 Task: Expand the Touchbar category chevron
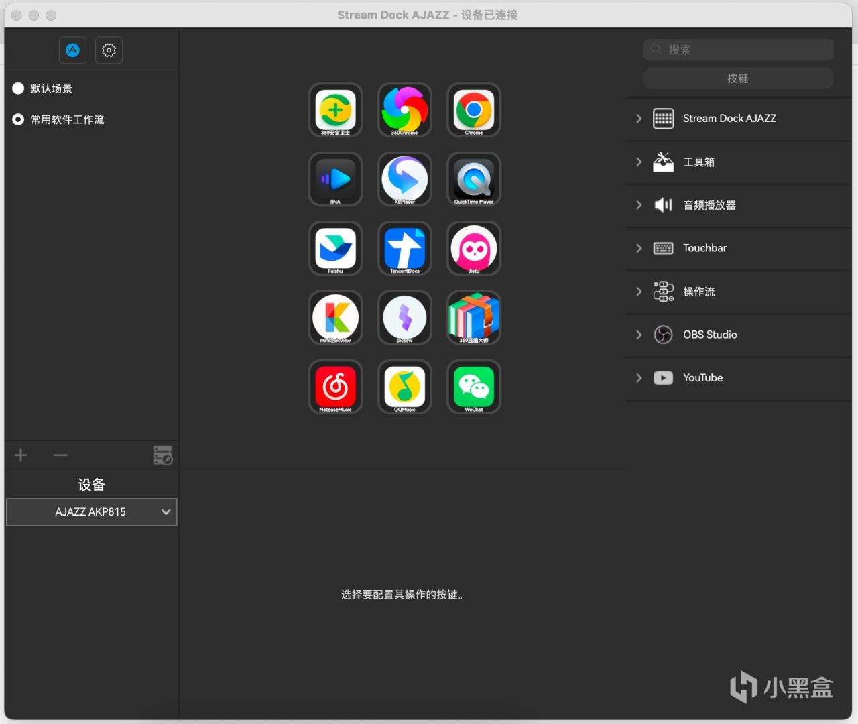click(x=639, y=248)
